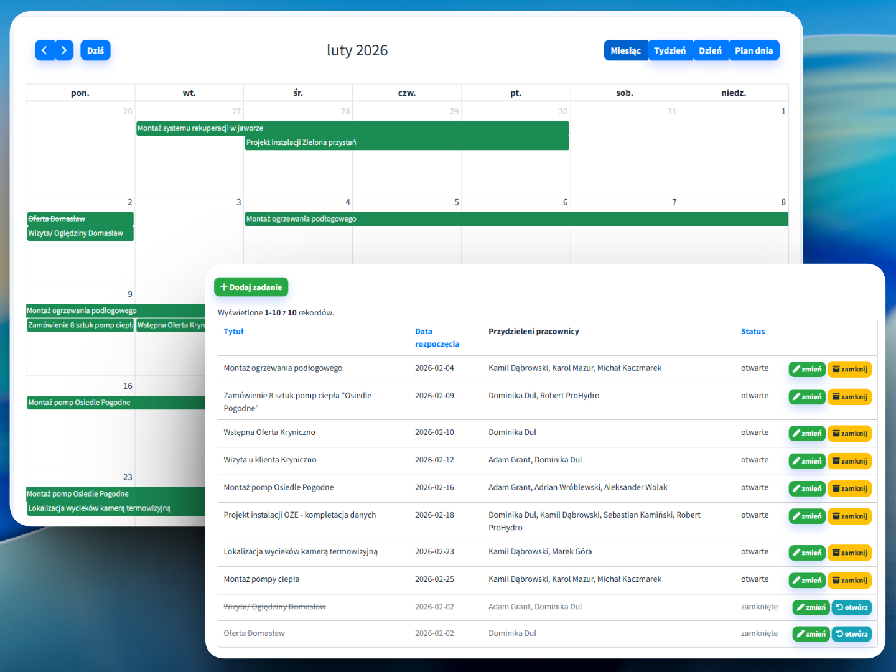Reopen Wizyta/ Oględziny Domasław with otwórz

[x=851, y=607]
